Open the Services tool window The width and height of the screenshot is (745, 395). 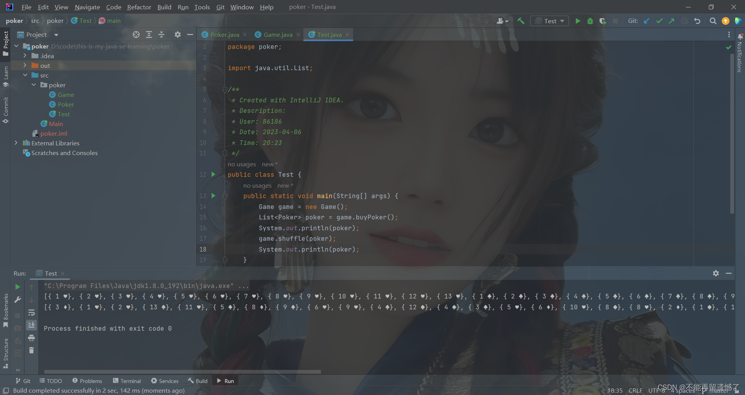click(165, 381)
